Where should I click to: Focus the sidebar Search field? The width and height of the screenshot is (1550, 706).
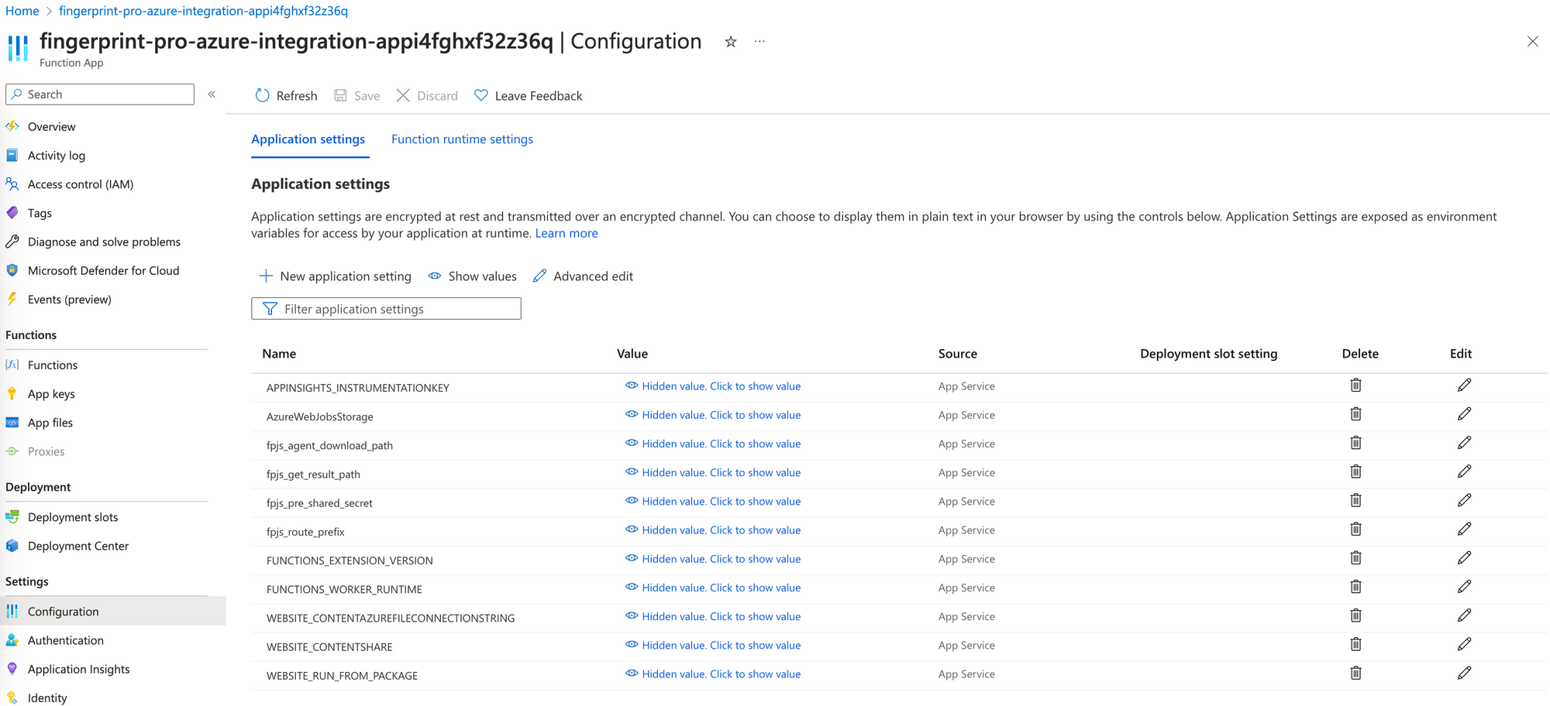point(100,94)
